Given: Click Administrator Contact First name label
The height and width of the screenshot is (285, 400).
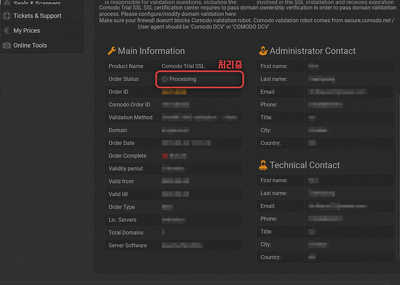Looking at the screenshot, I should click(x=274, y=66).
